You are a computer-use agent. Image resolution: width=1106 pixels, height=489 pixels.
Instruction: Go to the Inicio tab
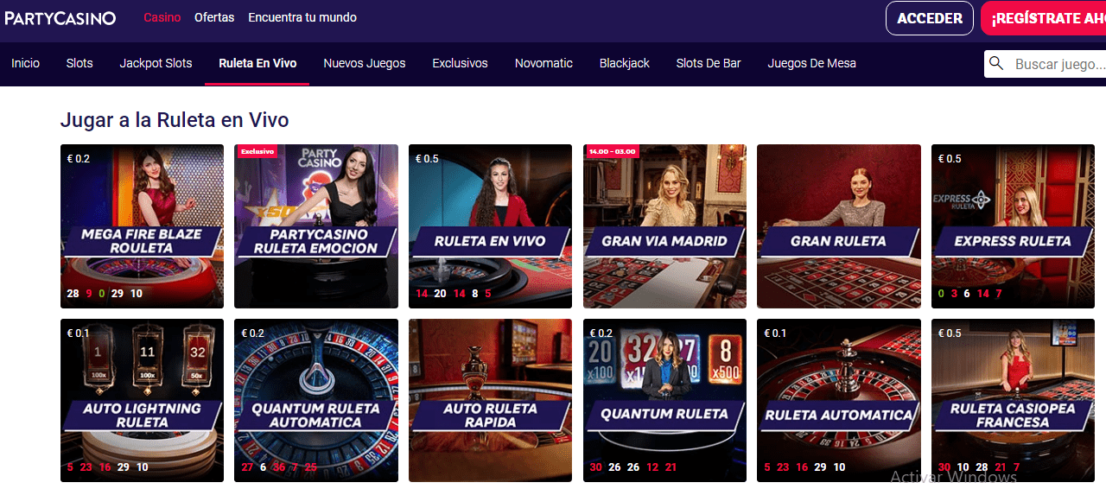(26, 63)
